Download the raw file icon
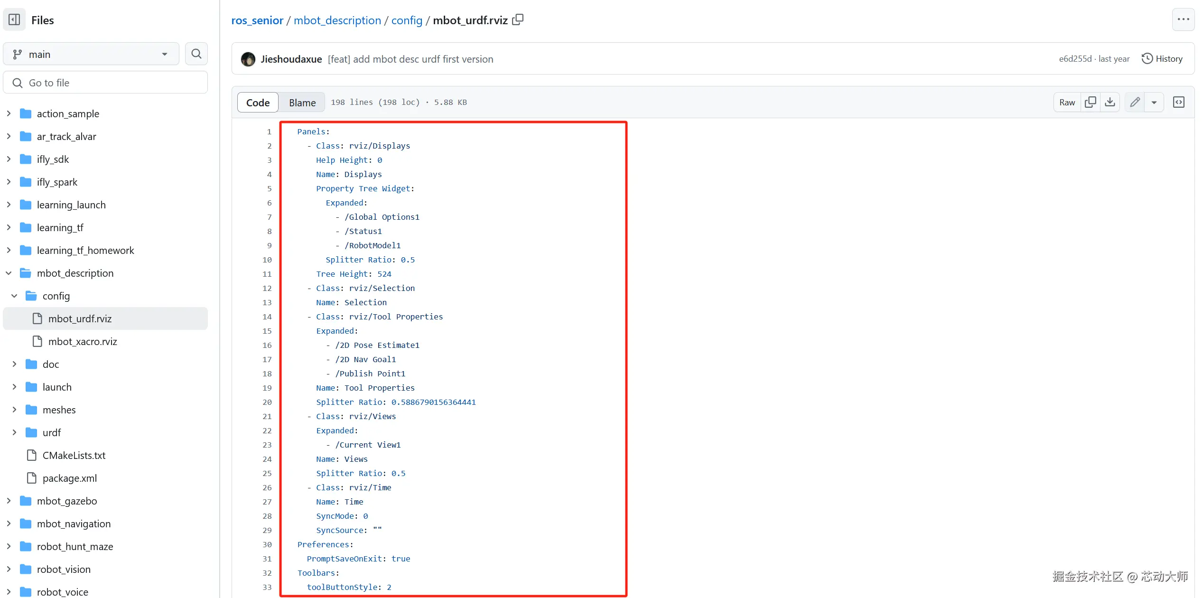 tap(1110, 103)
